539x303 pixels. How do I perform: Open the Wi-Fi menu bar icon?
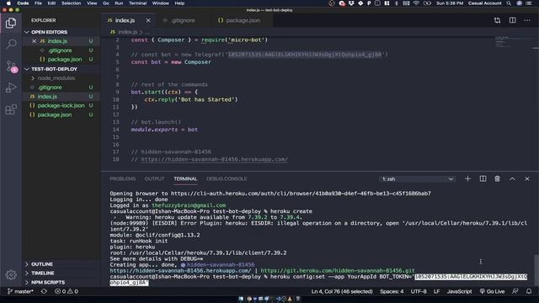click(x=416, y=3)
